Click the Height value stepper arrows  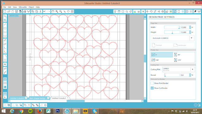pos(190,32)
